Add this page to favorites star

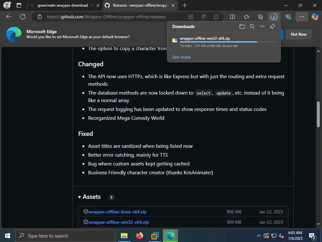tap(216, 17)
